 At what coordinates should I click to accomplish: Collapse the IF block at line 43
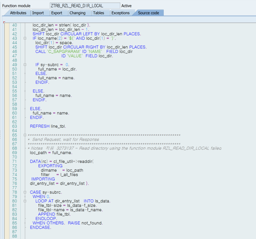pyautogui.click(x=25, y=38)
